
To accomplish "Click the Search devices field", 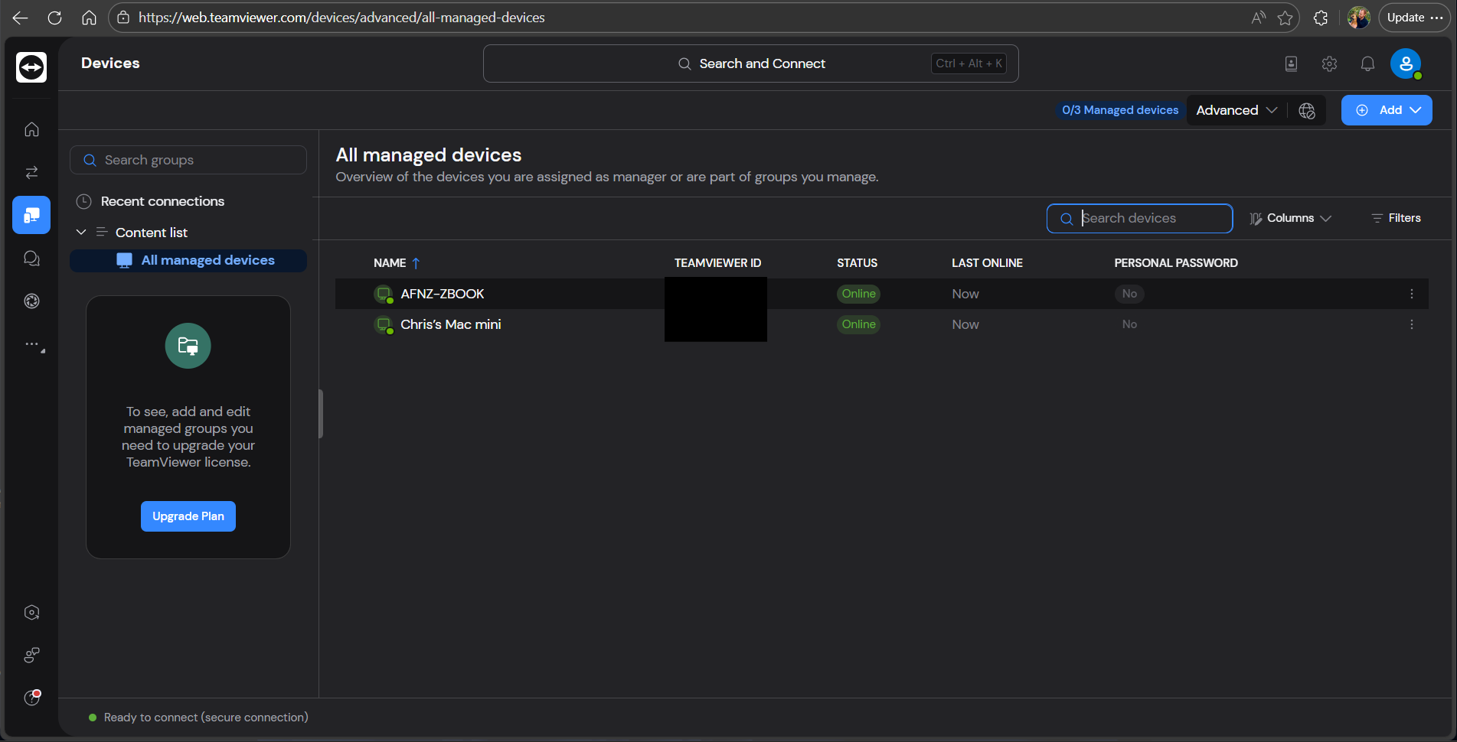I will (x=1139, y=218).
